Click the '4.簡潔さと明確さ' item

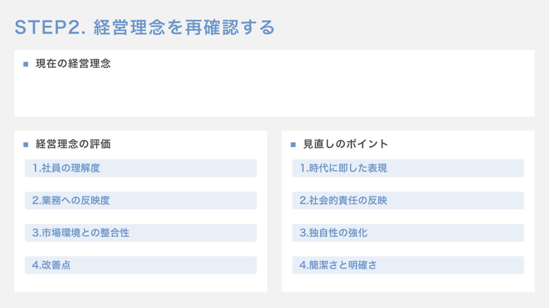pyautogui.click(x=408, y=265)
